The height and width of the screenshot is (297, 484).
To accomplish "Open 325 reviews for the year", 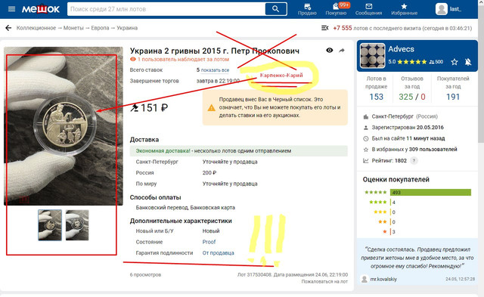I will coord(406,97).
